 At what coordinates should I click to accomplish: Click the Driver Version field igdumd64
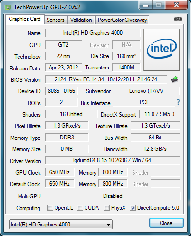pos(113,160)
